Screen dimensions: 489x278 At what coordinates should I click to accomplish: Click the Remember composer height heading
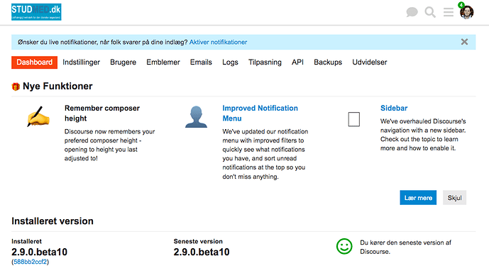pos(102,113)
